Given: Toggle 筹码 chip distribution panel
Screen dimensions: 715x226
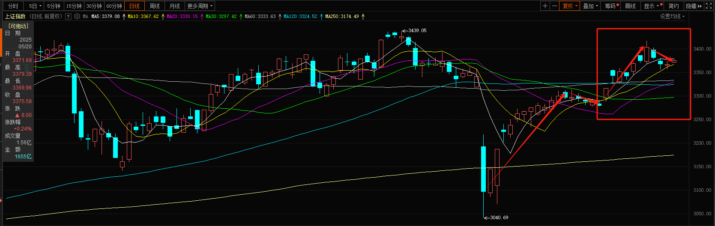Looking at the screenshot, I should (610, 6).
